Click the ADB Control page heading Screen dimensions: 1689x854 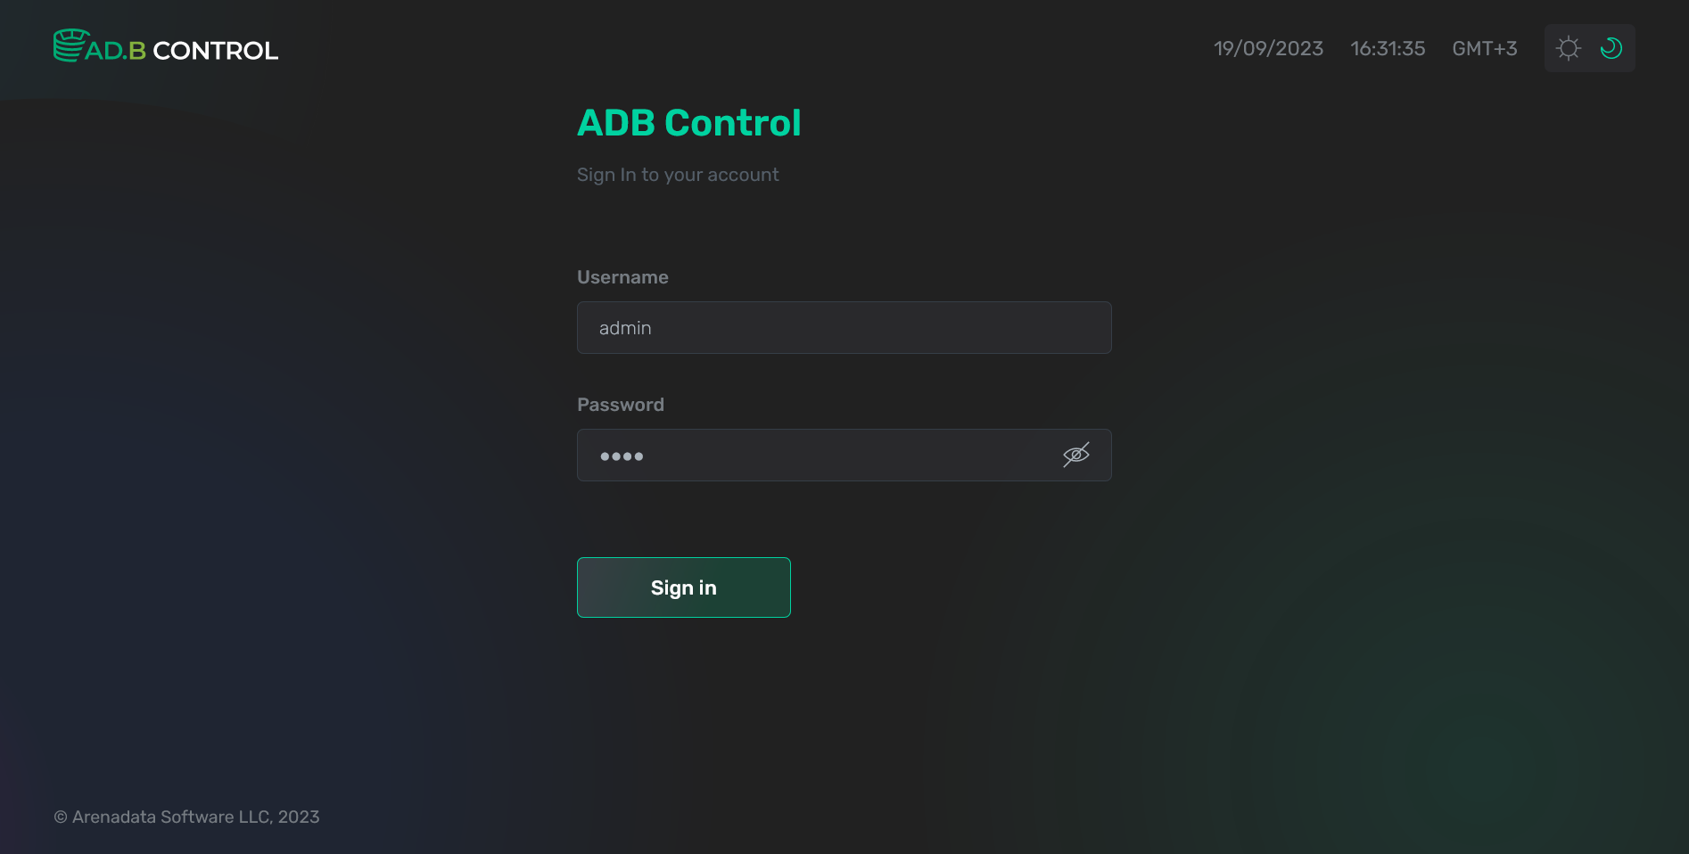coord(688,122)
